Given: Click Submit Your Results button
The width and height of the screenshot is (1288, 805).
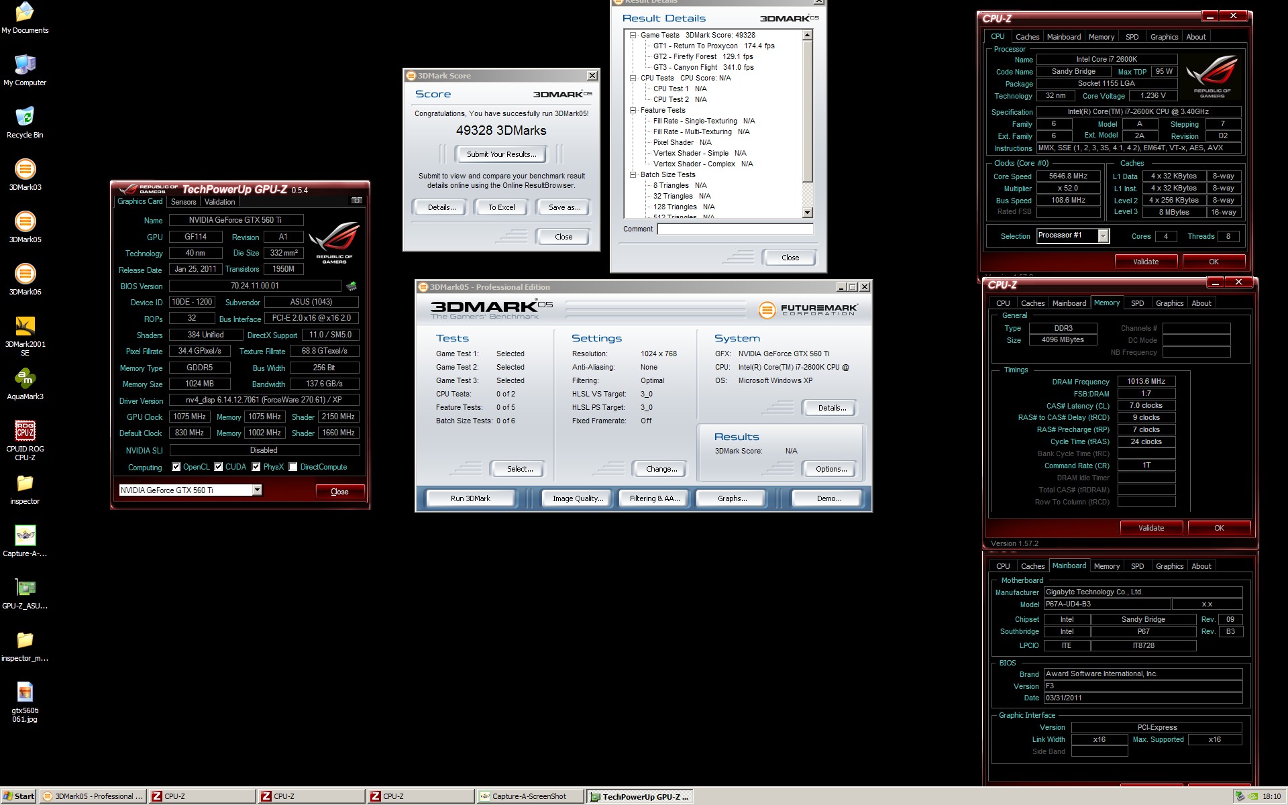Looking at the screenshot, I should [x=501, y=154].
